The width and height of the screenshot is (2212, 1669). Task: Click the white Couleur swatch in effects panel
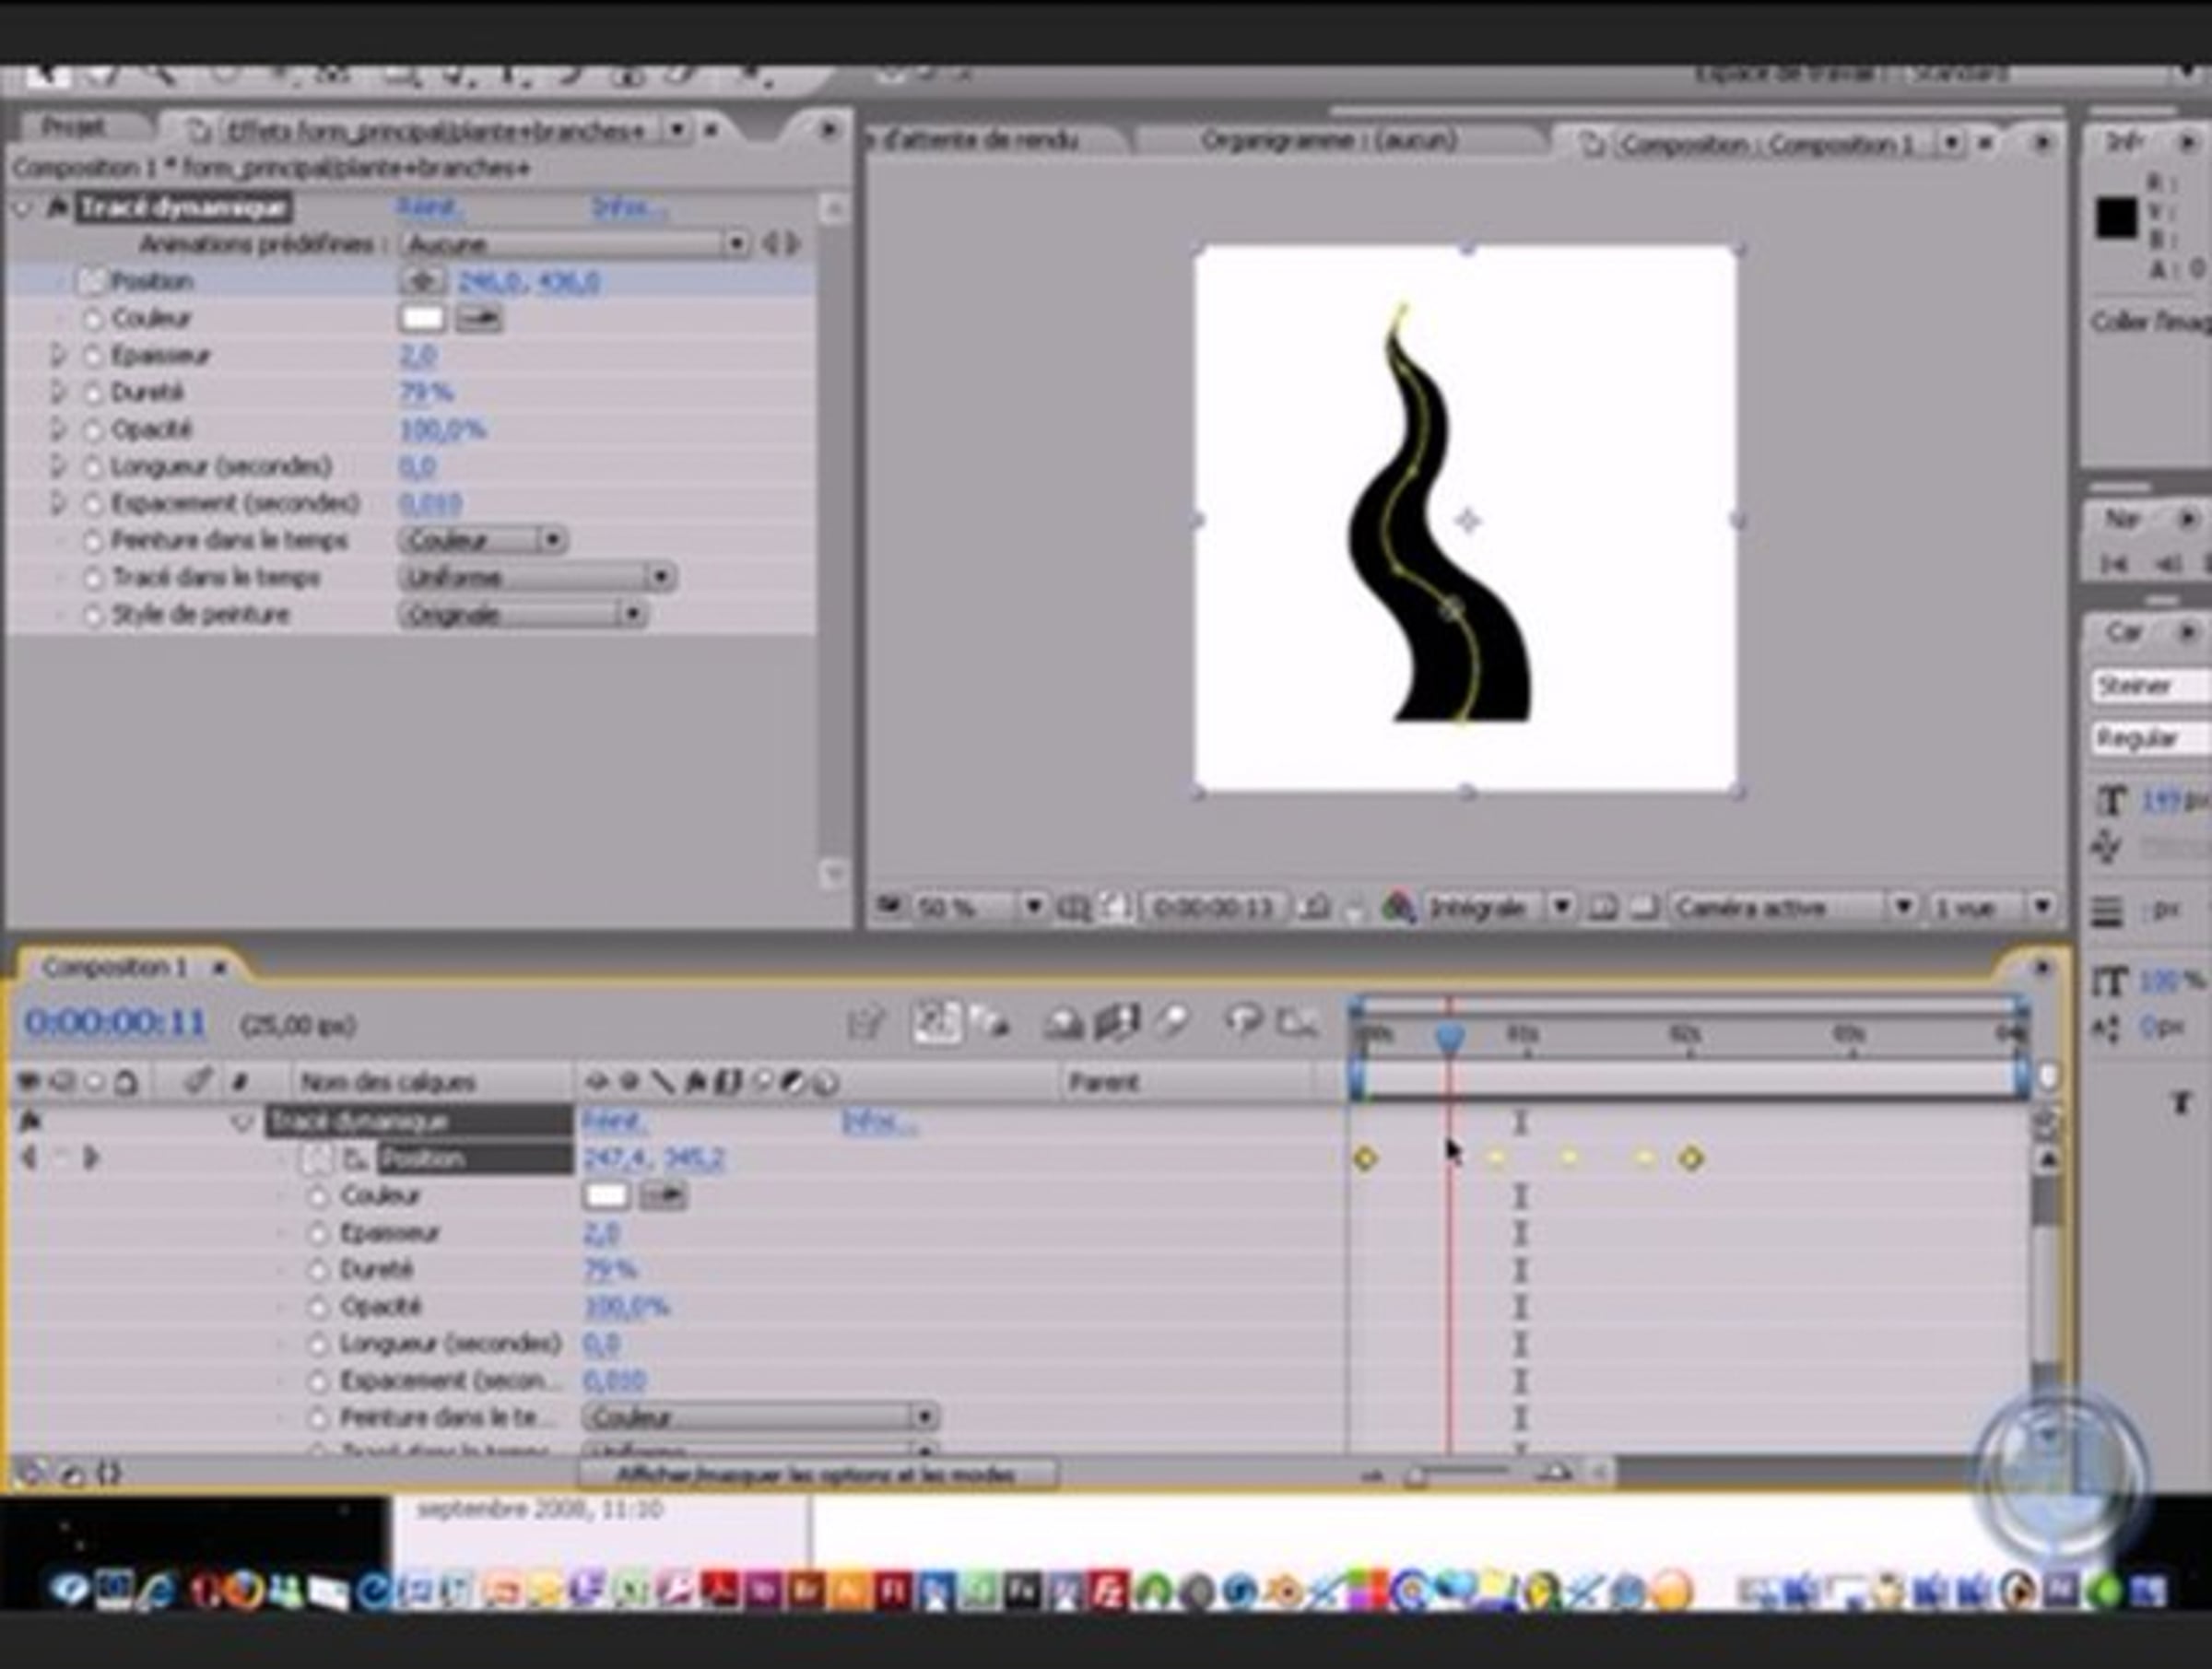click(422, 318)
